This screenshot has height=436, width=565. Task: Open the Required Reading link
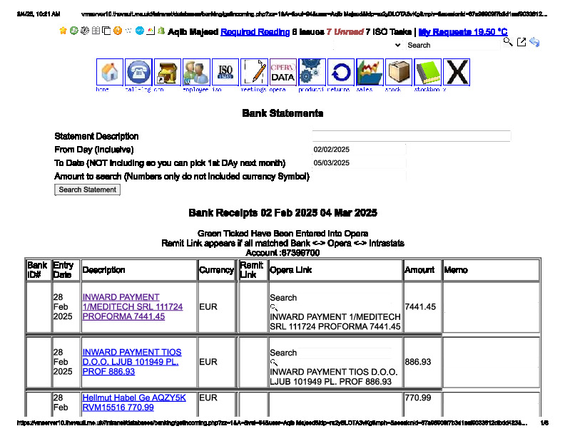[255, 32]
